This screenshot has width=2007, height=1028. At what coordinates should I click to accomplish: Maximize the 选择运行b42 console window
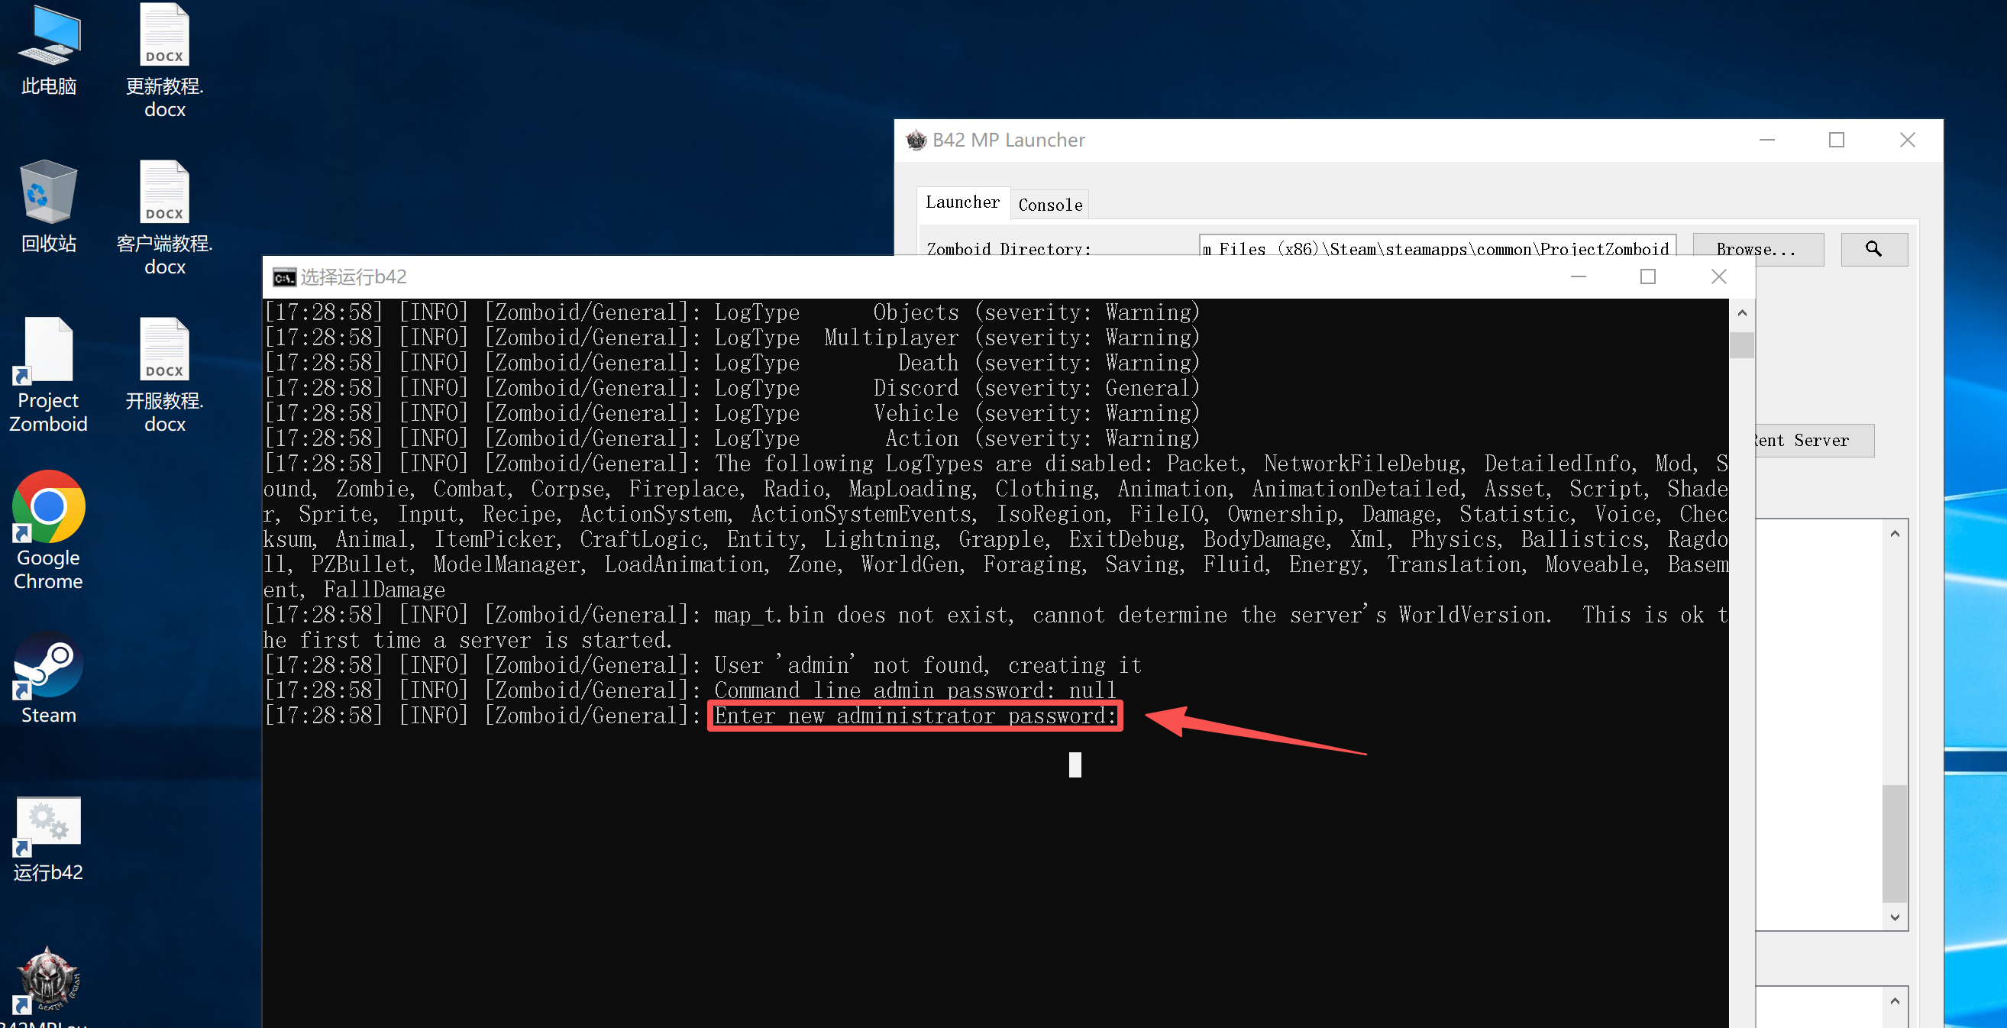coord(1647,276)
